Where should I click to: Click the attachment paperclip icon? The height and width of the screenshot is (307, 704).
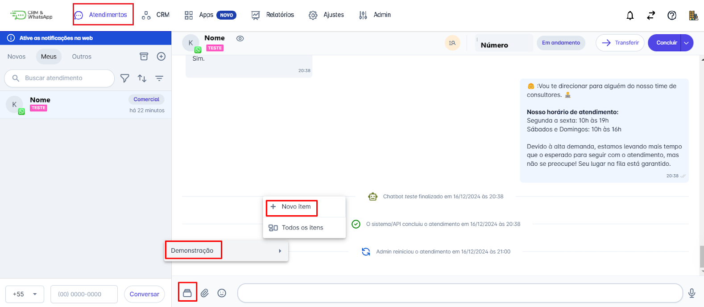204,293
